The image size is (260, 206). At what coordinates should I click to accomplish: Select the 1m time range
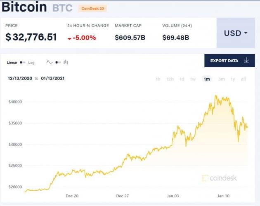coord(206,79)
